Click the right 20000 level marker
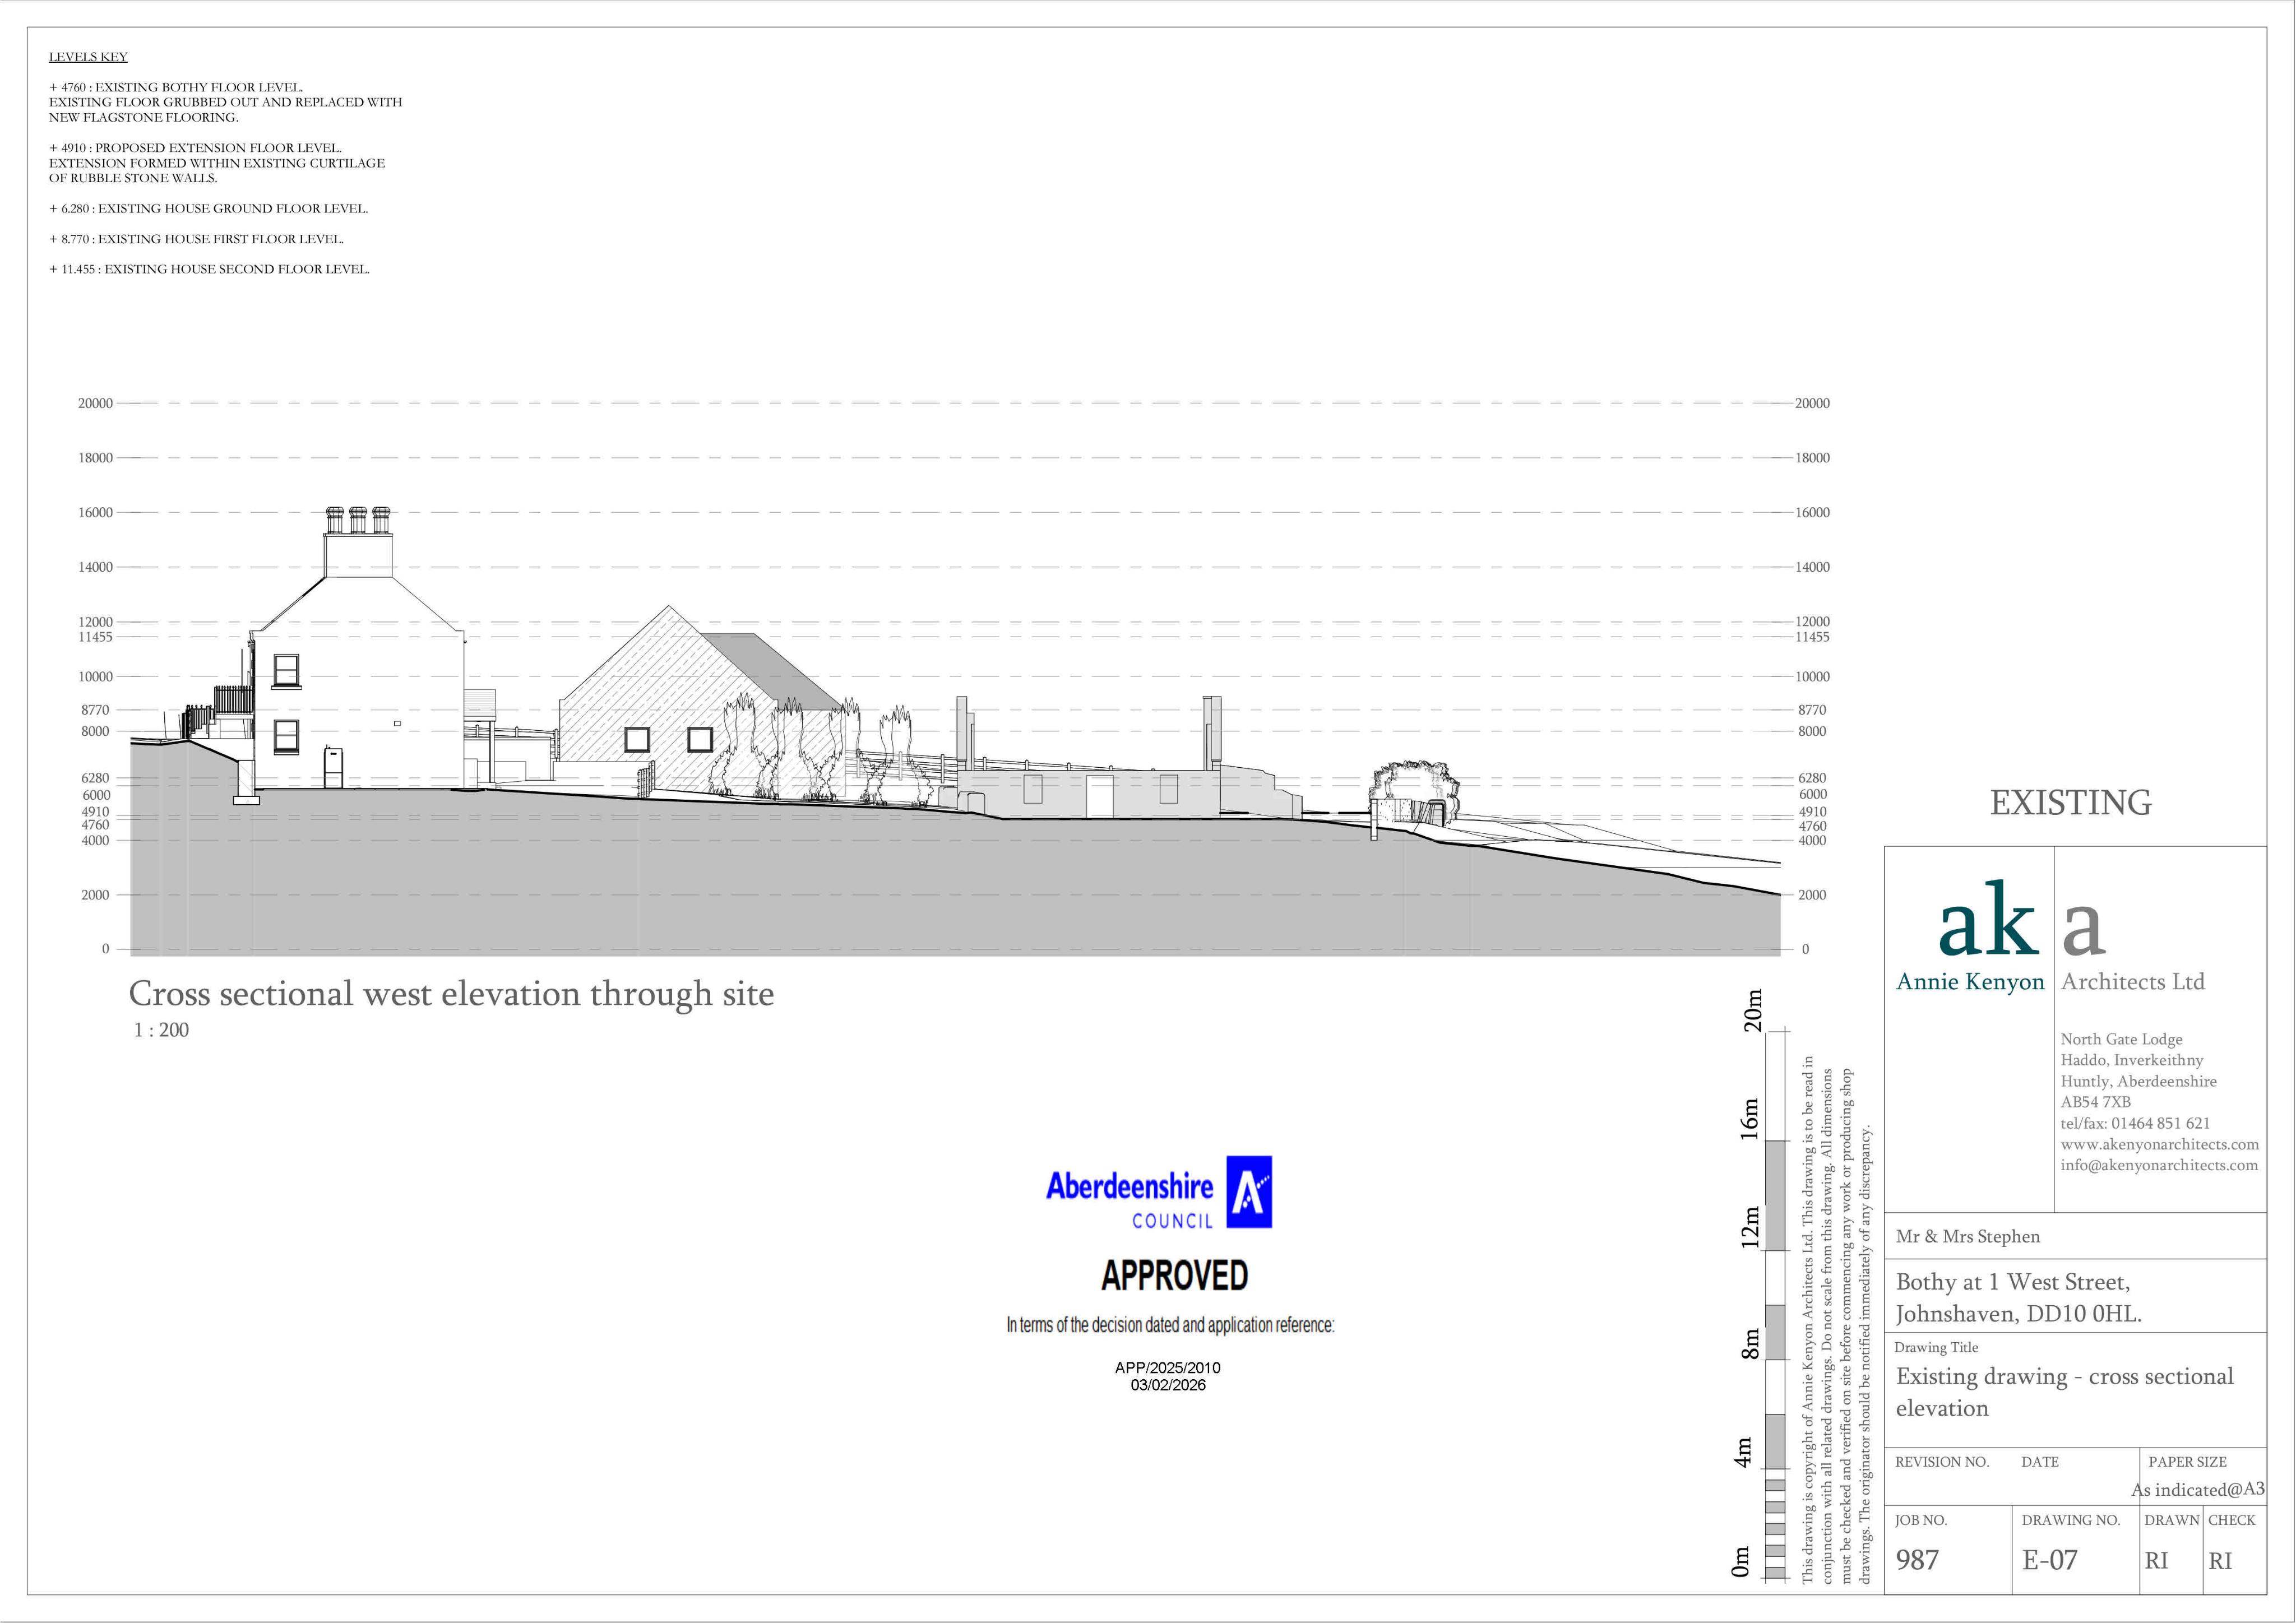2296x1623 pixels. (1812, 404)
